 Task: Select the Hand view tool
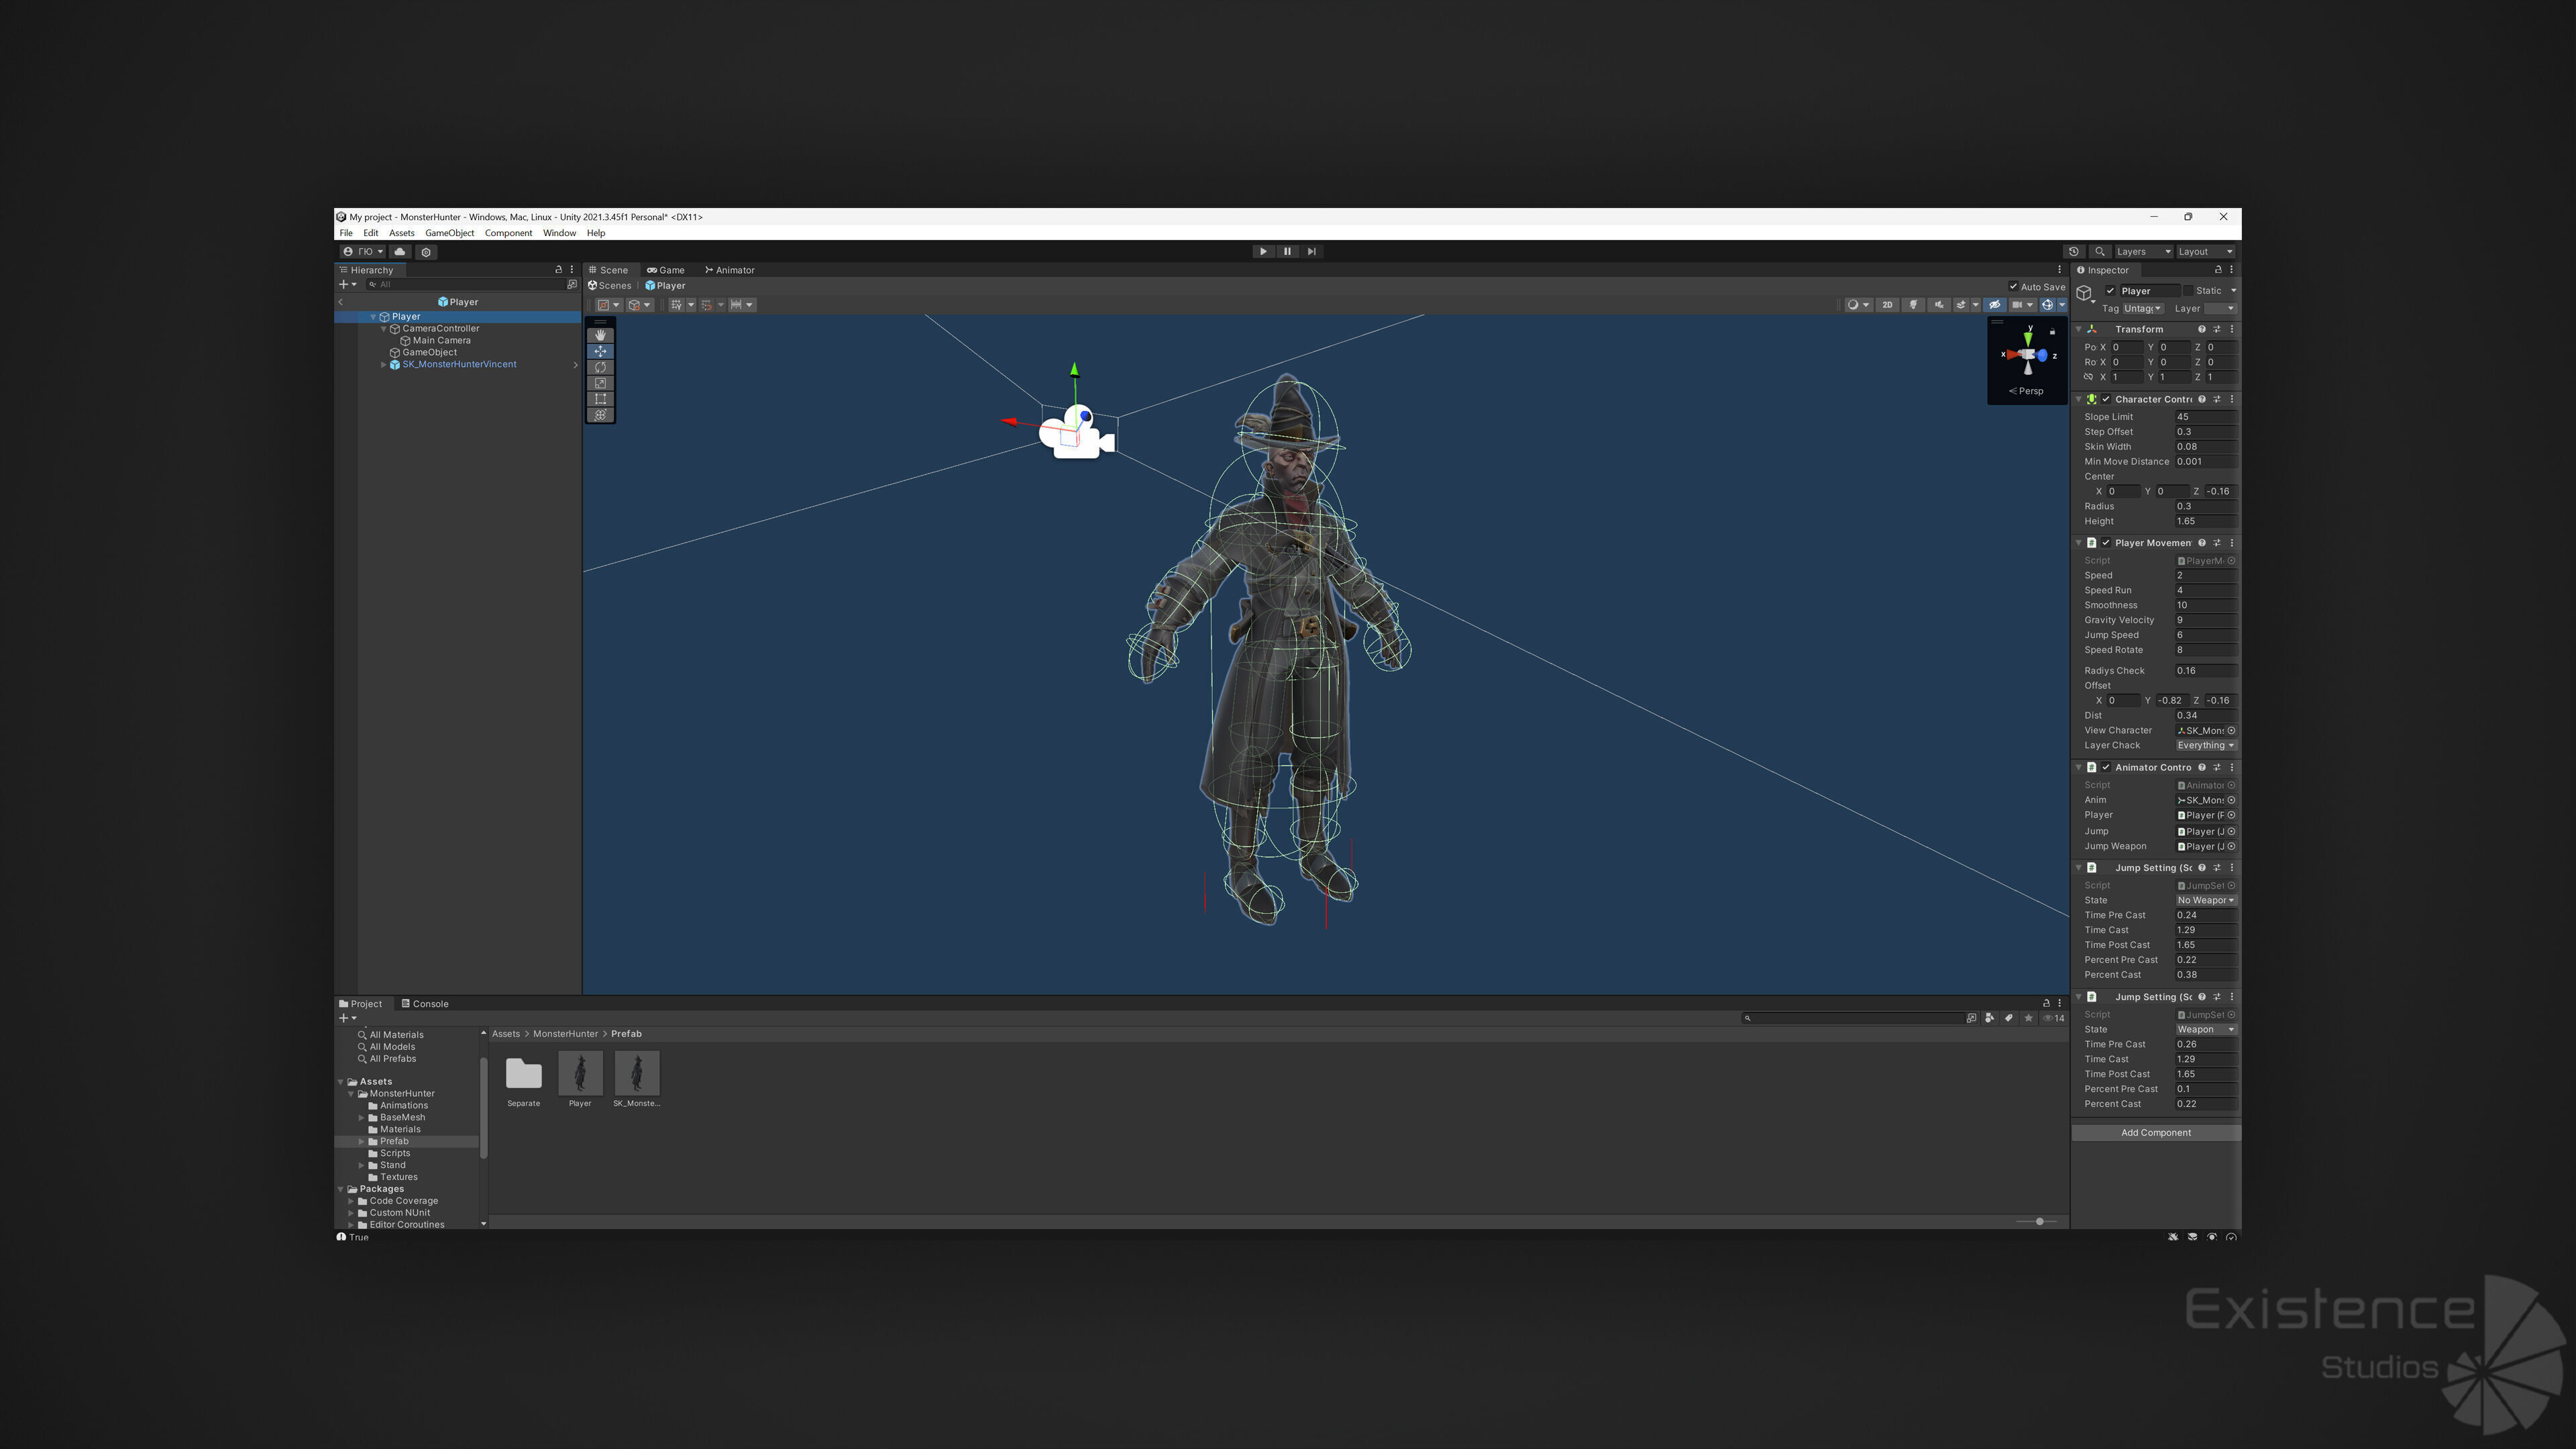[x=600, y=335]
